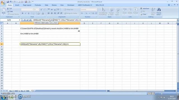The height and width of the screenshot is (100, 179).
Task: Open the Data ribbon tab
Action: pyautogui.click(x=46, y=5)
